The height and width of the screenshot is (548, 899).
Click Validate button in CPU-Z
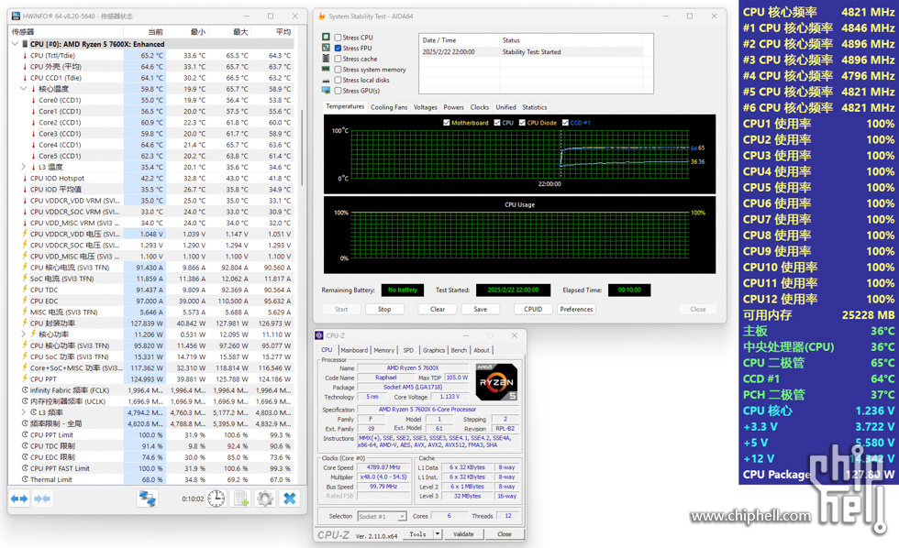463,533
